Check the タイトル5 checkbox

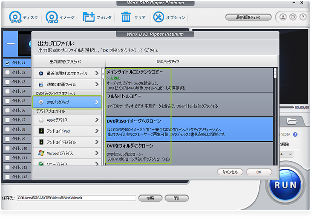point(8,101)
